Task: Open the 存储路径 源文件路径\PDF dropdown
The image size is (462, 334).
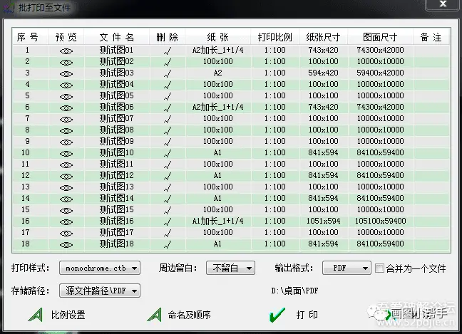Action: pyautogui.click(x=100, y=291)
